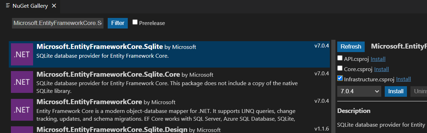Click Install link next to Infrastructure.csproj
The image size is (427, 133).
click(403, 80)
